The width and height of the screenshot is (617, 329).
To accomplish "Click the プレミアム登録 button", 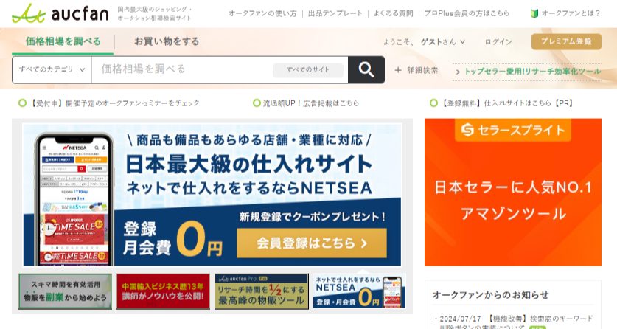I will point(566,41).
